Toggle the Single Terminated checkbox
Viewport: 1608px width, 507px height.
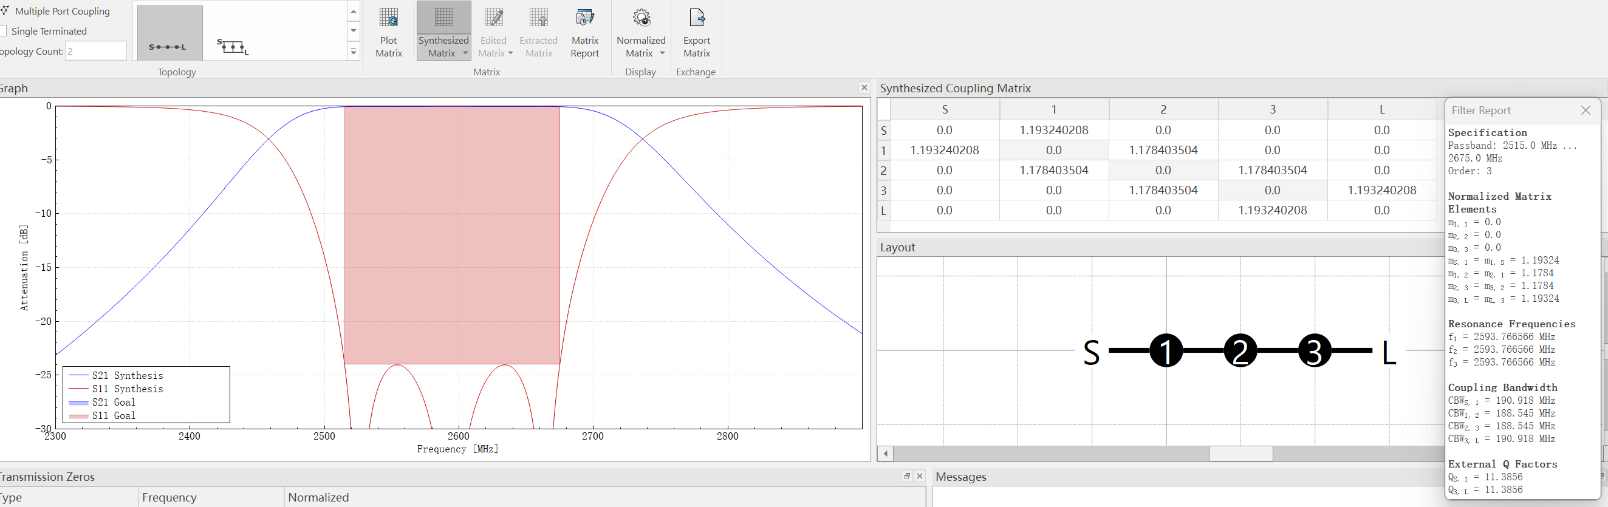click(3, 30)
